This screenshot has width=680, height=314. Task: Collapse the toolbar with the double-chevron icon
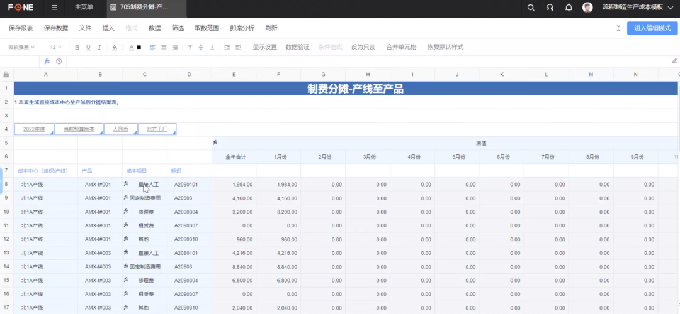618,28
